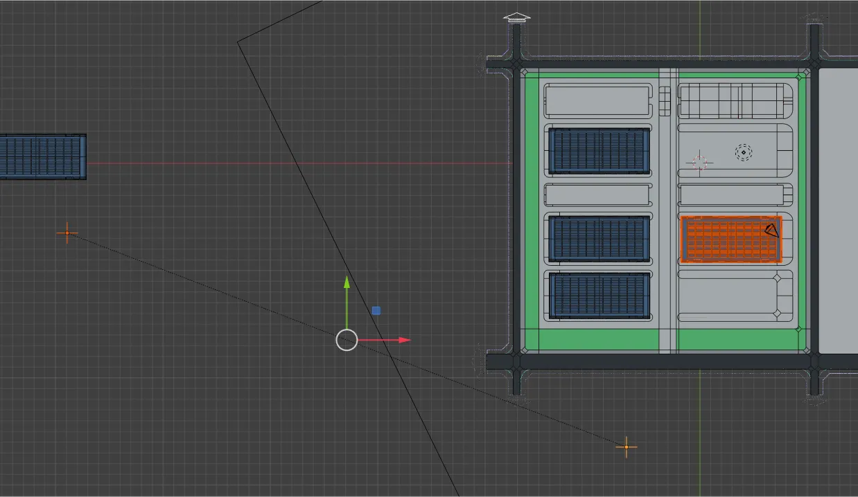The image size is (858, 497).
Task: Select the orange empty crosshair on the far left
Action: pos(67,233)
